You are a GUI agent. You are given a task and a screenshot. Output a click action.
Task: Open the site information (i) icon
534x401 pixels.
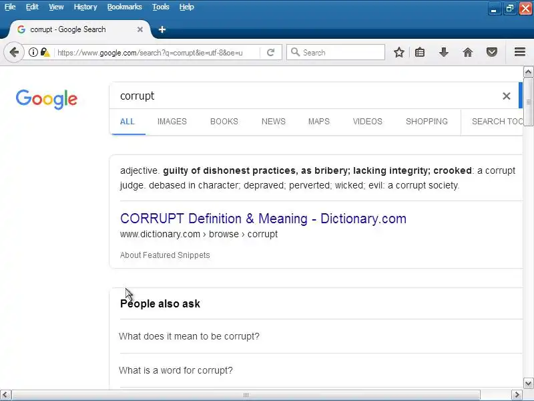pyautogui.click(x=33, y=52)
